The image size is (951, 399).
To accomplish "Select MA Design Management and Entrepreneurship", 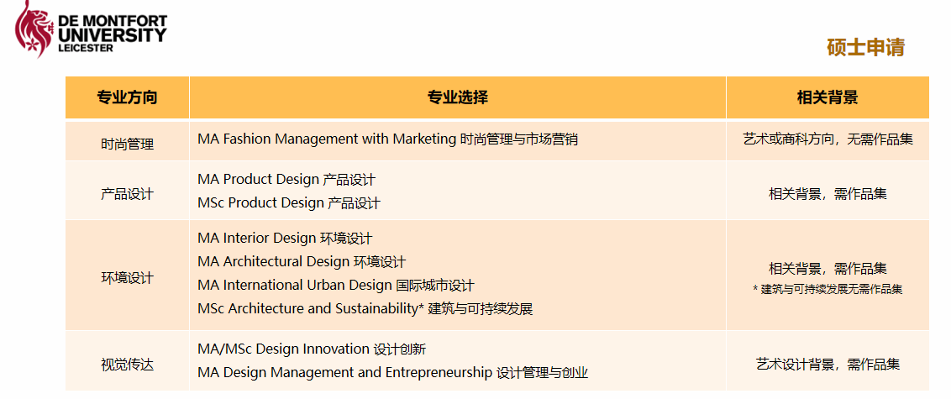I will coord(392,373).
